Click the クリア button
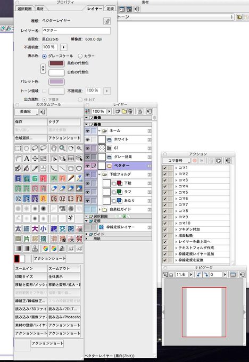The image size is (249, 362). 64,122
